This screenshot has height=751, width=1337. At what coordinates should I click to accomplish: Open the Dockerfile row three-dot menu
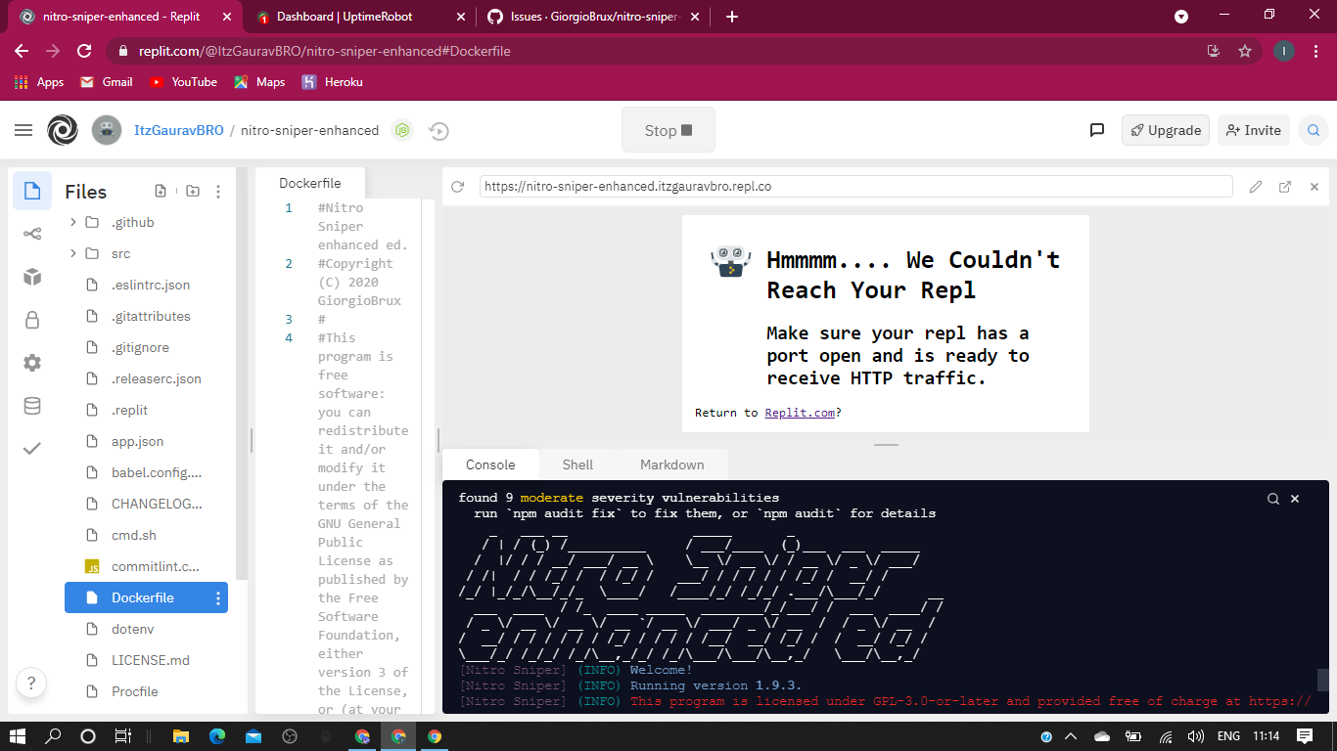218,598
